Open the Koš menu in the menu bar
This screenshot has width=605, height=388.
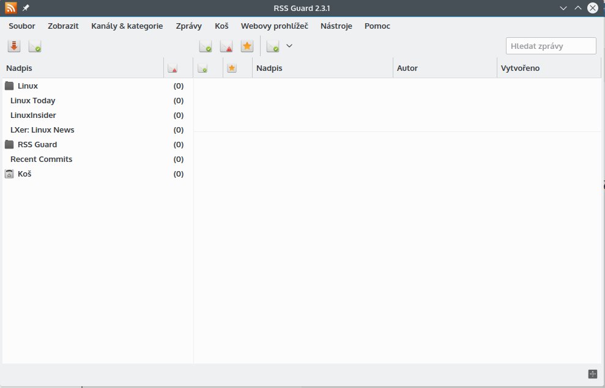click(x=221, y=26)
